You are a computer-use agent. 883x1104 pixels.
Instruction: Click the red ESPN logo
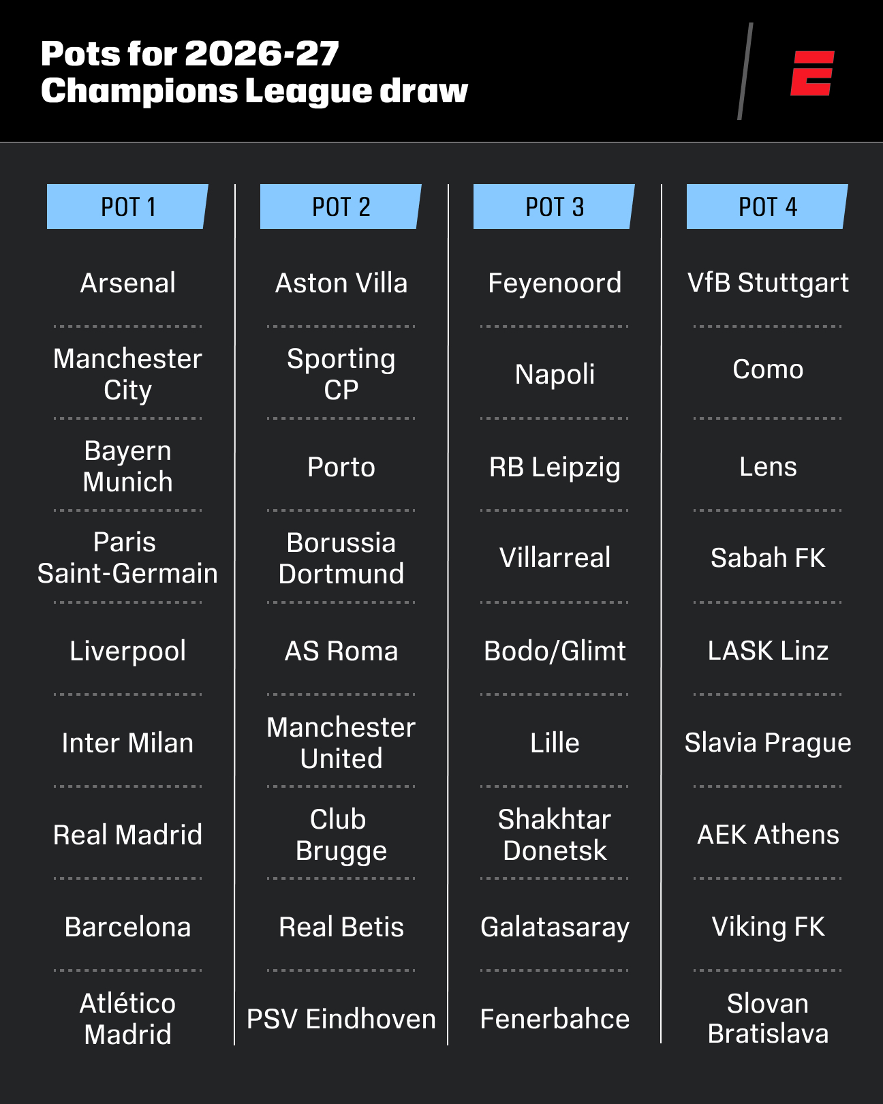tap(812, 73)
